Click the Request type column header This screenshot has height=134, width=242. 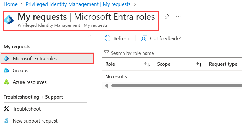tap(223, 64)
